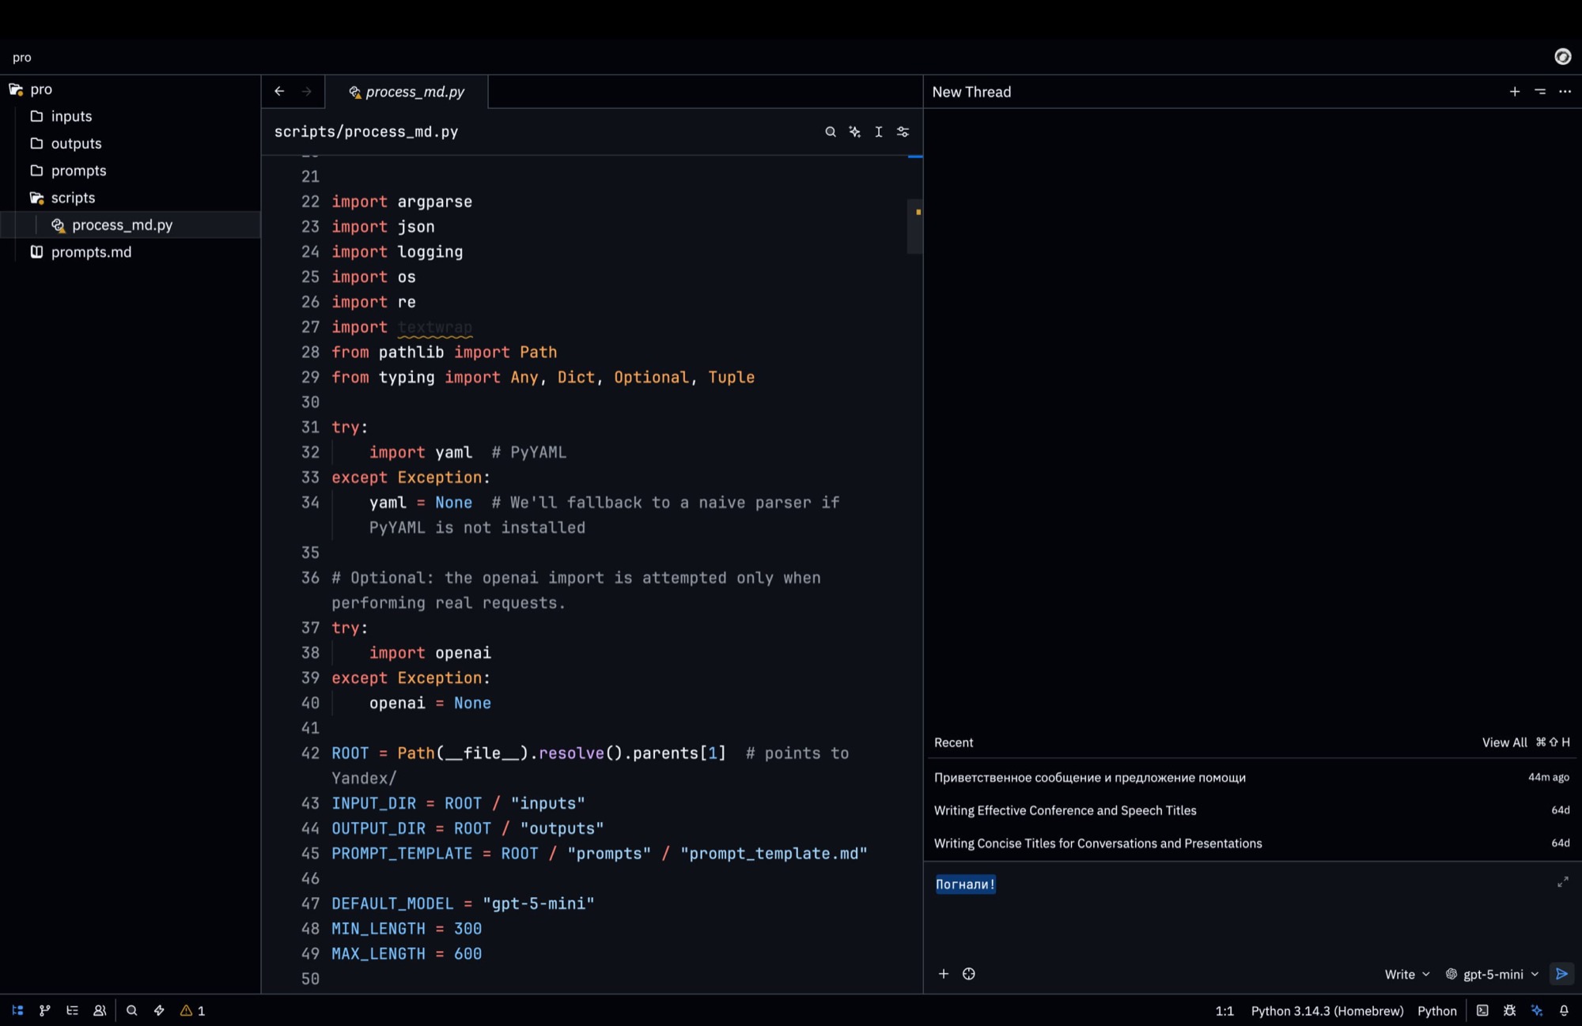Viewport: 1582px width, 1026px height.
Task: Go back with the left arrow
Action: point(279,92)
